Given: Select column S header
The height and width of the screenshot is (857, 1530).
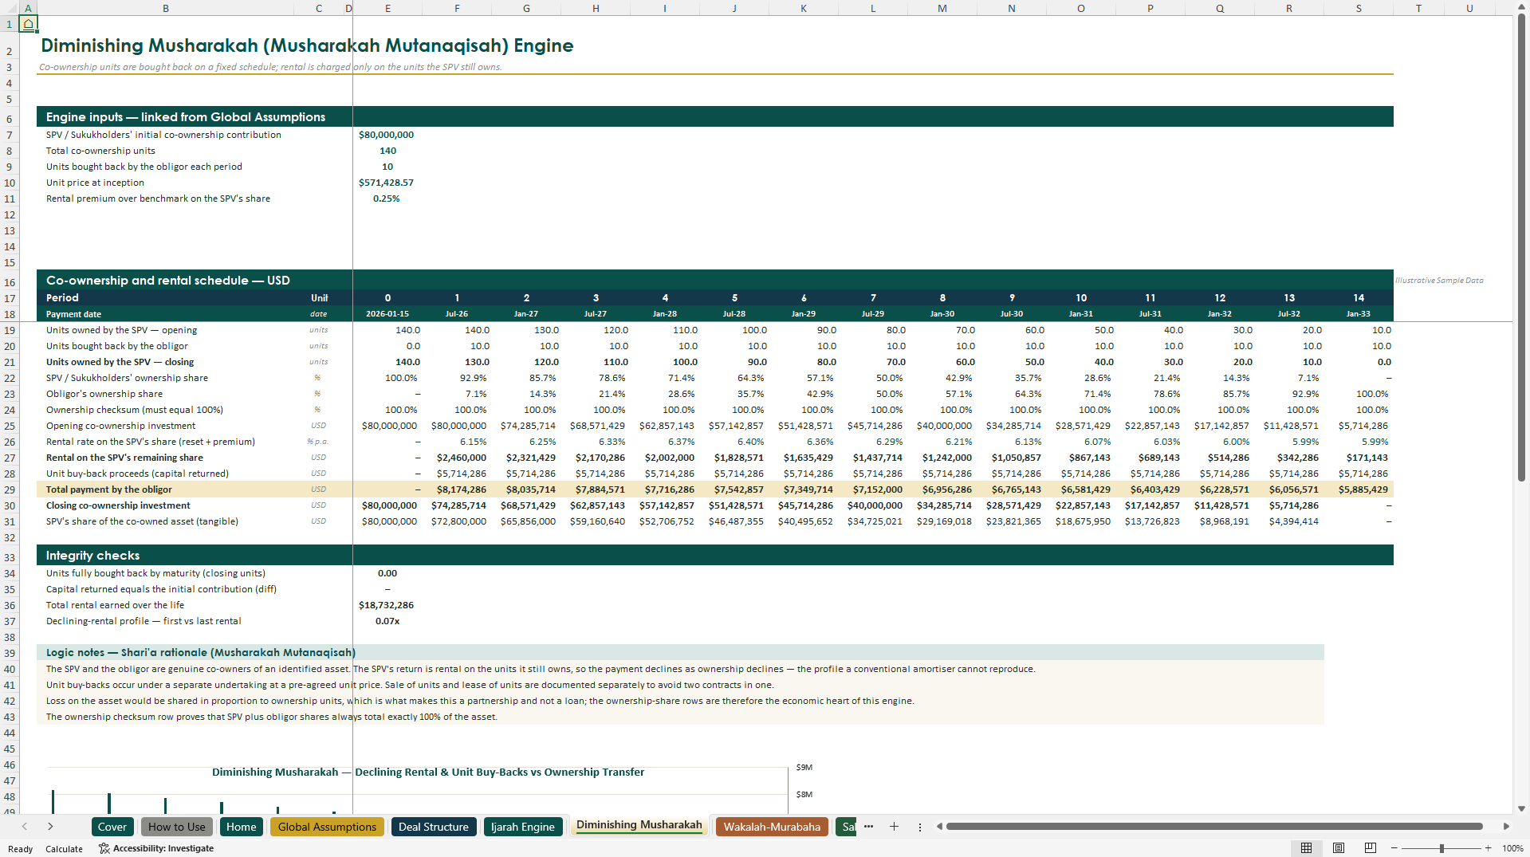Looking at the screenshot, I should tap(1359, 8).
